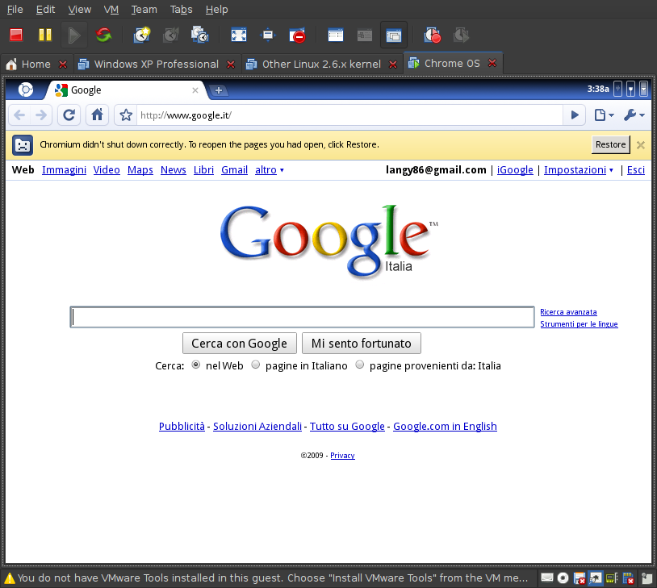
Task: Suspend the VM with the pause icon
Action: tap(44, 35)
